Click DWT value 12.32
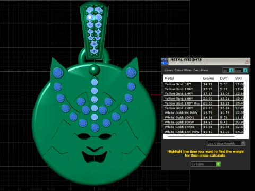 [225, 132]
